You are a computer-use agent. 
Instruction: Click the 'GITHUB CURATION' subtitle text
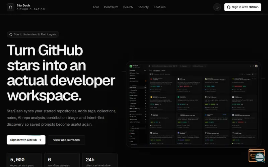tap(31, 9)
